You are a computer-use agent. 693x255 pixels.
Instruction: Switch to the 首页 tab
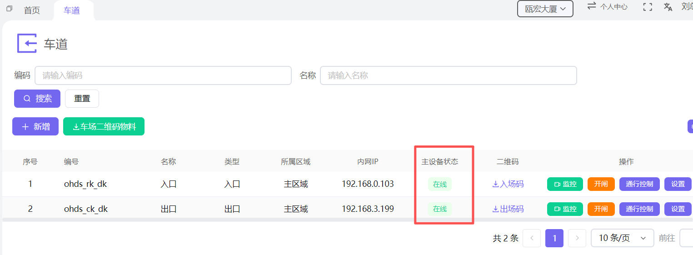pyautogui.click(x=32, y=10)
